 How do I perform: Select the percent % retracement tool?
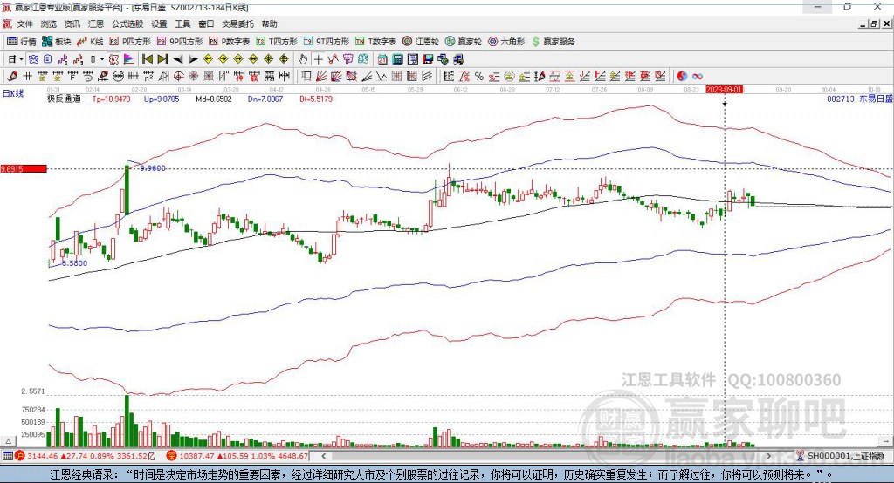coord(479,76)
